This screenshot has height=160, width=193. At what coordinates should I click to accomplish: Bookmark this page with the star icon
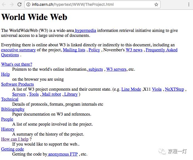pyautogui.click(x=156, y=4)
